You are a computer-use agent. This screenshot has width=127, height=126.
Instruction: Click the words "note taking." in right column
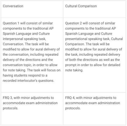(x=74, y=70)
